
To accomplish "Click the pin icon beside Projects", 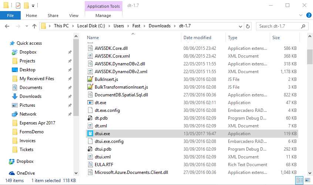I will [70, 61].
